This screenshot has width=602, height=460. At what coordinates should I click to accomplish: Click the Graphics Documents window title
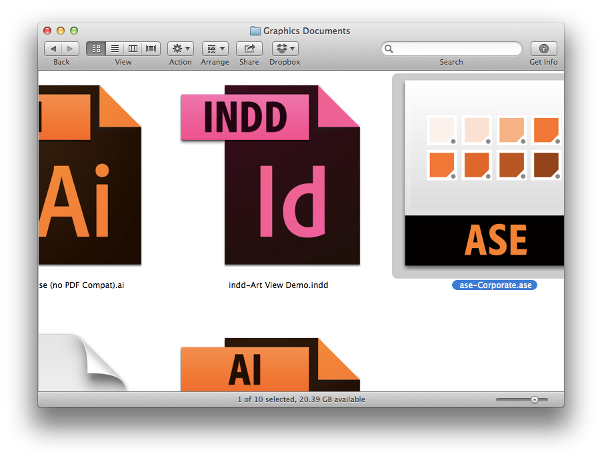307,31
